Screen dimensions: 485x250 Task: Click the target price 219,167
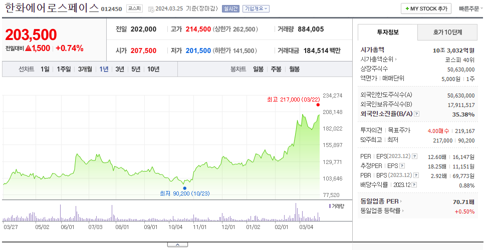[465, 131]
